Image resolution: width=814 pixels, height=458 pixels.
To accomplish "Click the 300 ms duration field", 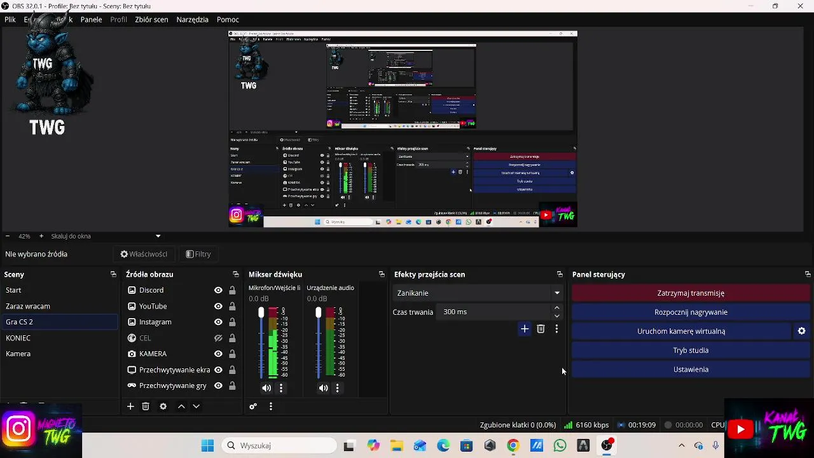I will click(494, 312).
